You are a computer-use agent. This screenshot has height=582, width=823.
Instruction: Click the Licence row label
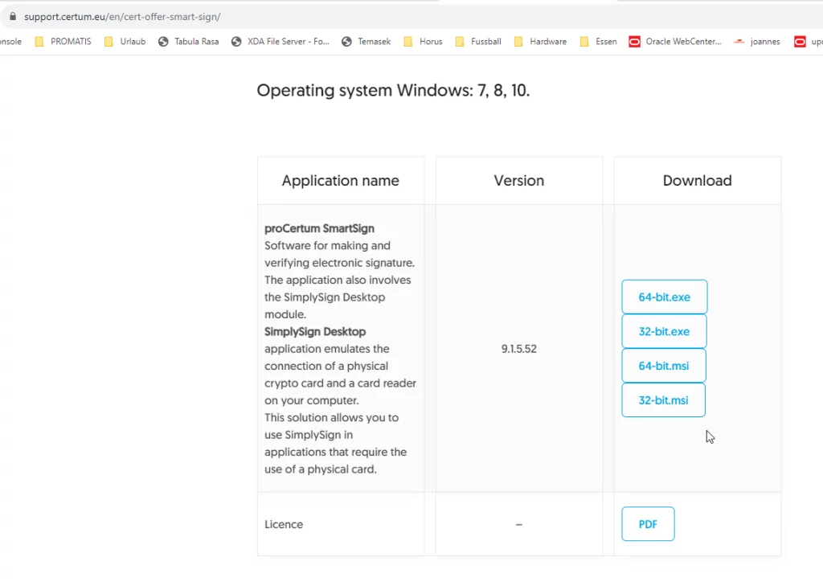(x=284, y=524)
